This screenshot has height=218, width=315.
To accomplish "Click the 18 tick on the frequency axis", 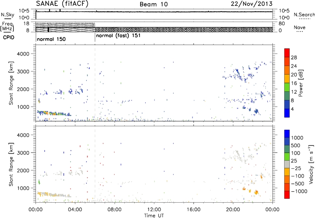I will pyautogui.click(x=26, y=24).
